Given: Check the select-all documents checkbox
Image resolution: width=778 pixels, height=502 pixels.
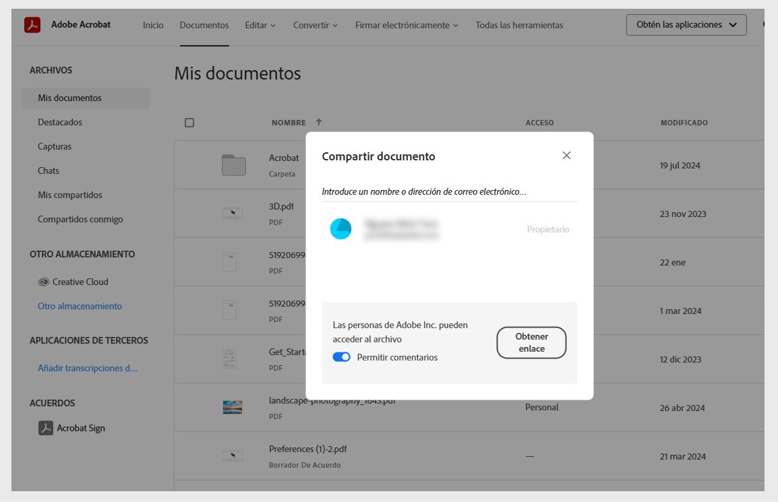Looking at the screenshot, I should click(x=189, y=122).
